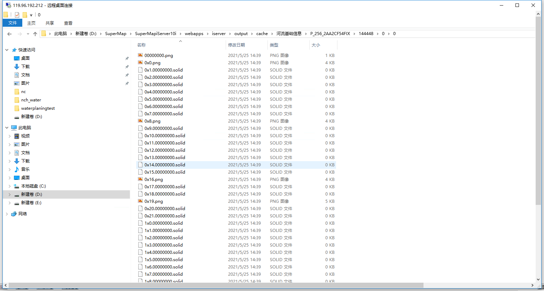This screenshot has width=544, height=291.
Task: Click the iserver breadcrumb in the address bar
Action: coord(219,34)
